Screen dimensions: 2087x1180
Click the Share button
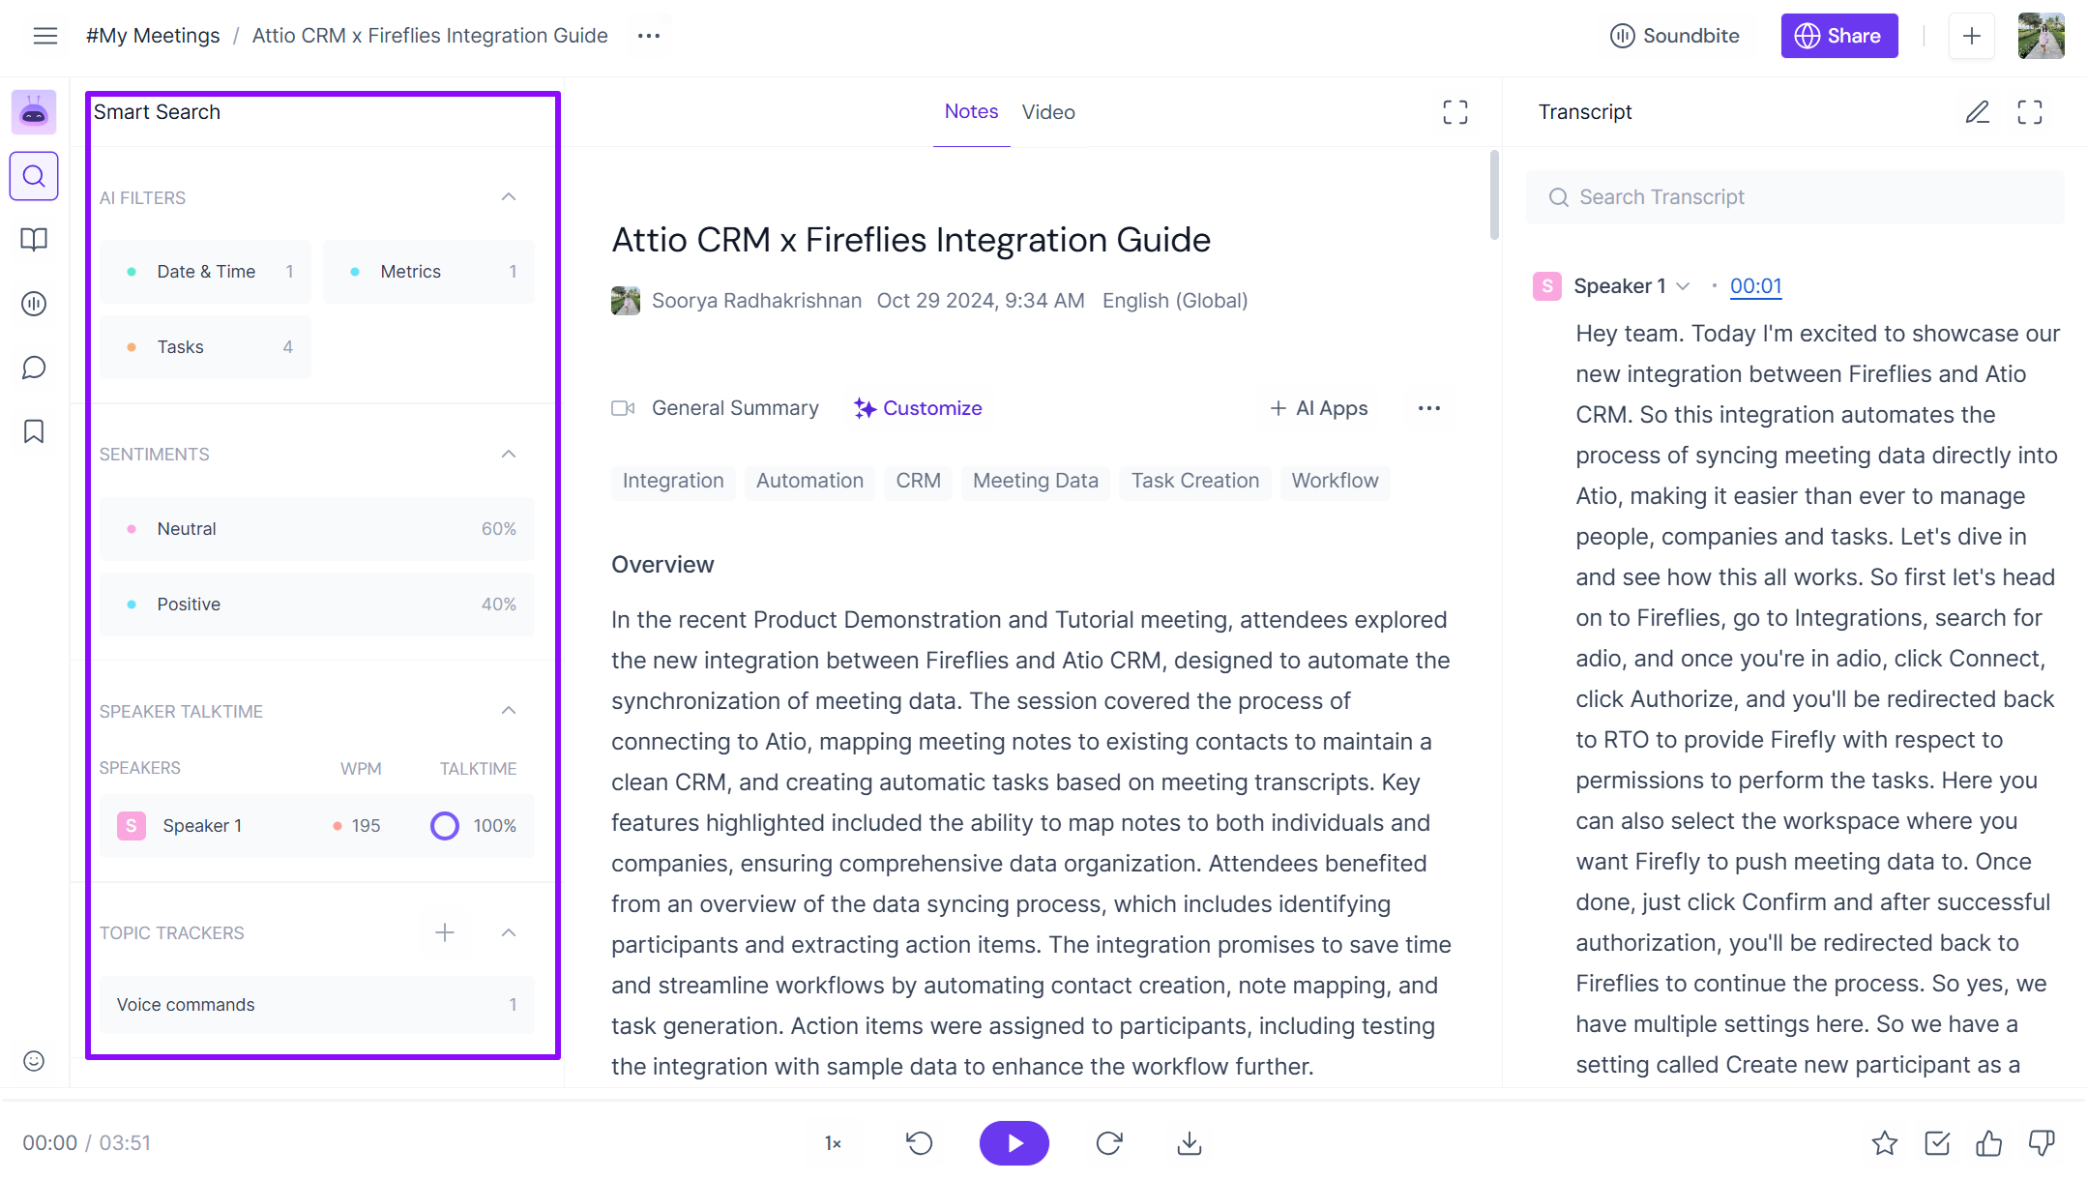(1838, 36)
